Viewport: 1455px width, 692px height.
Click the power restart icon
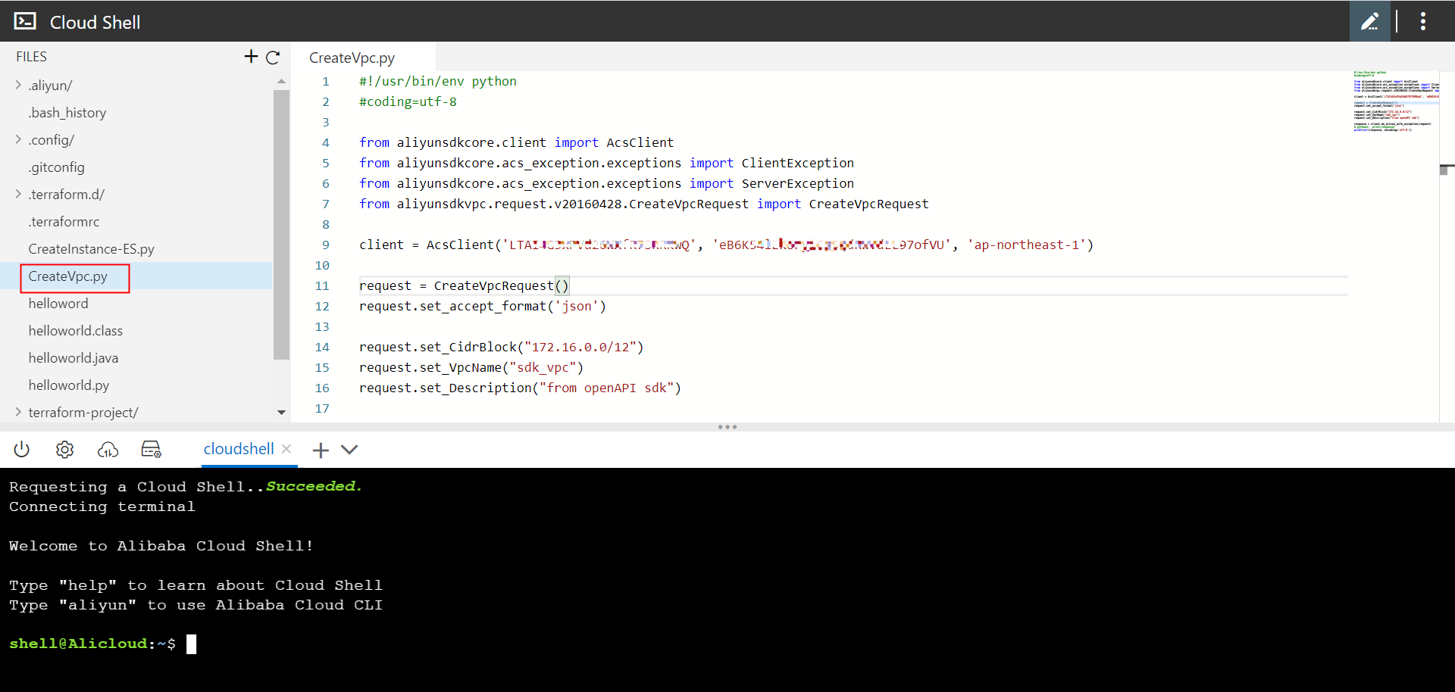pos(21,450)
